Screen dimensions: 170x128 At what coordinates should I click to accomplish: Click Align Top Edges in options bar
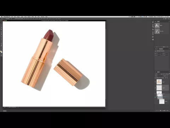[x=25, y=19]
